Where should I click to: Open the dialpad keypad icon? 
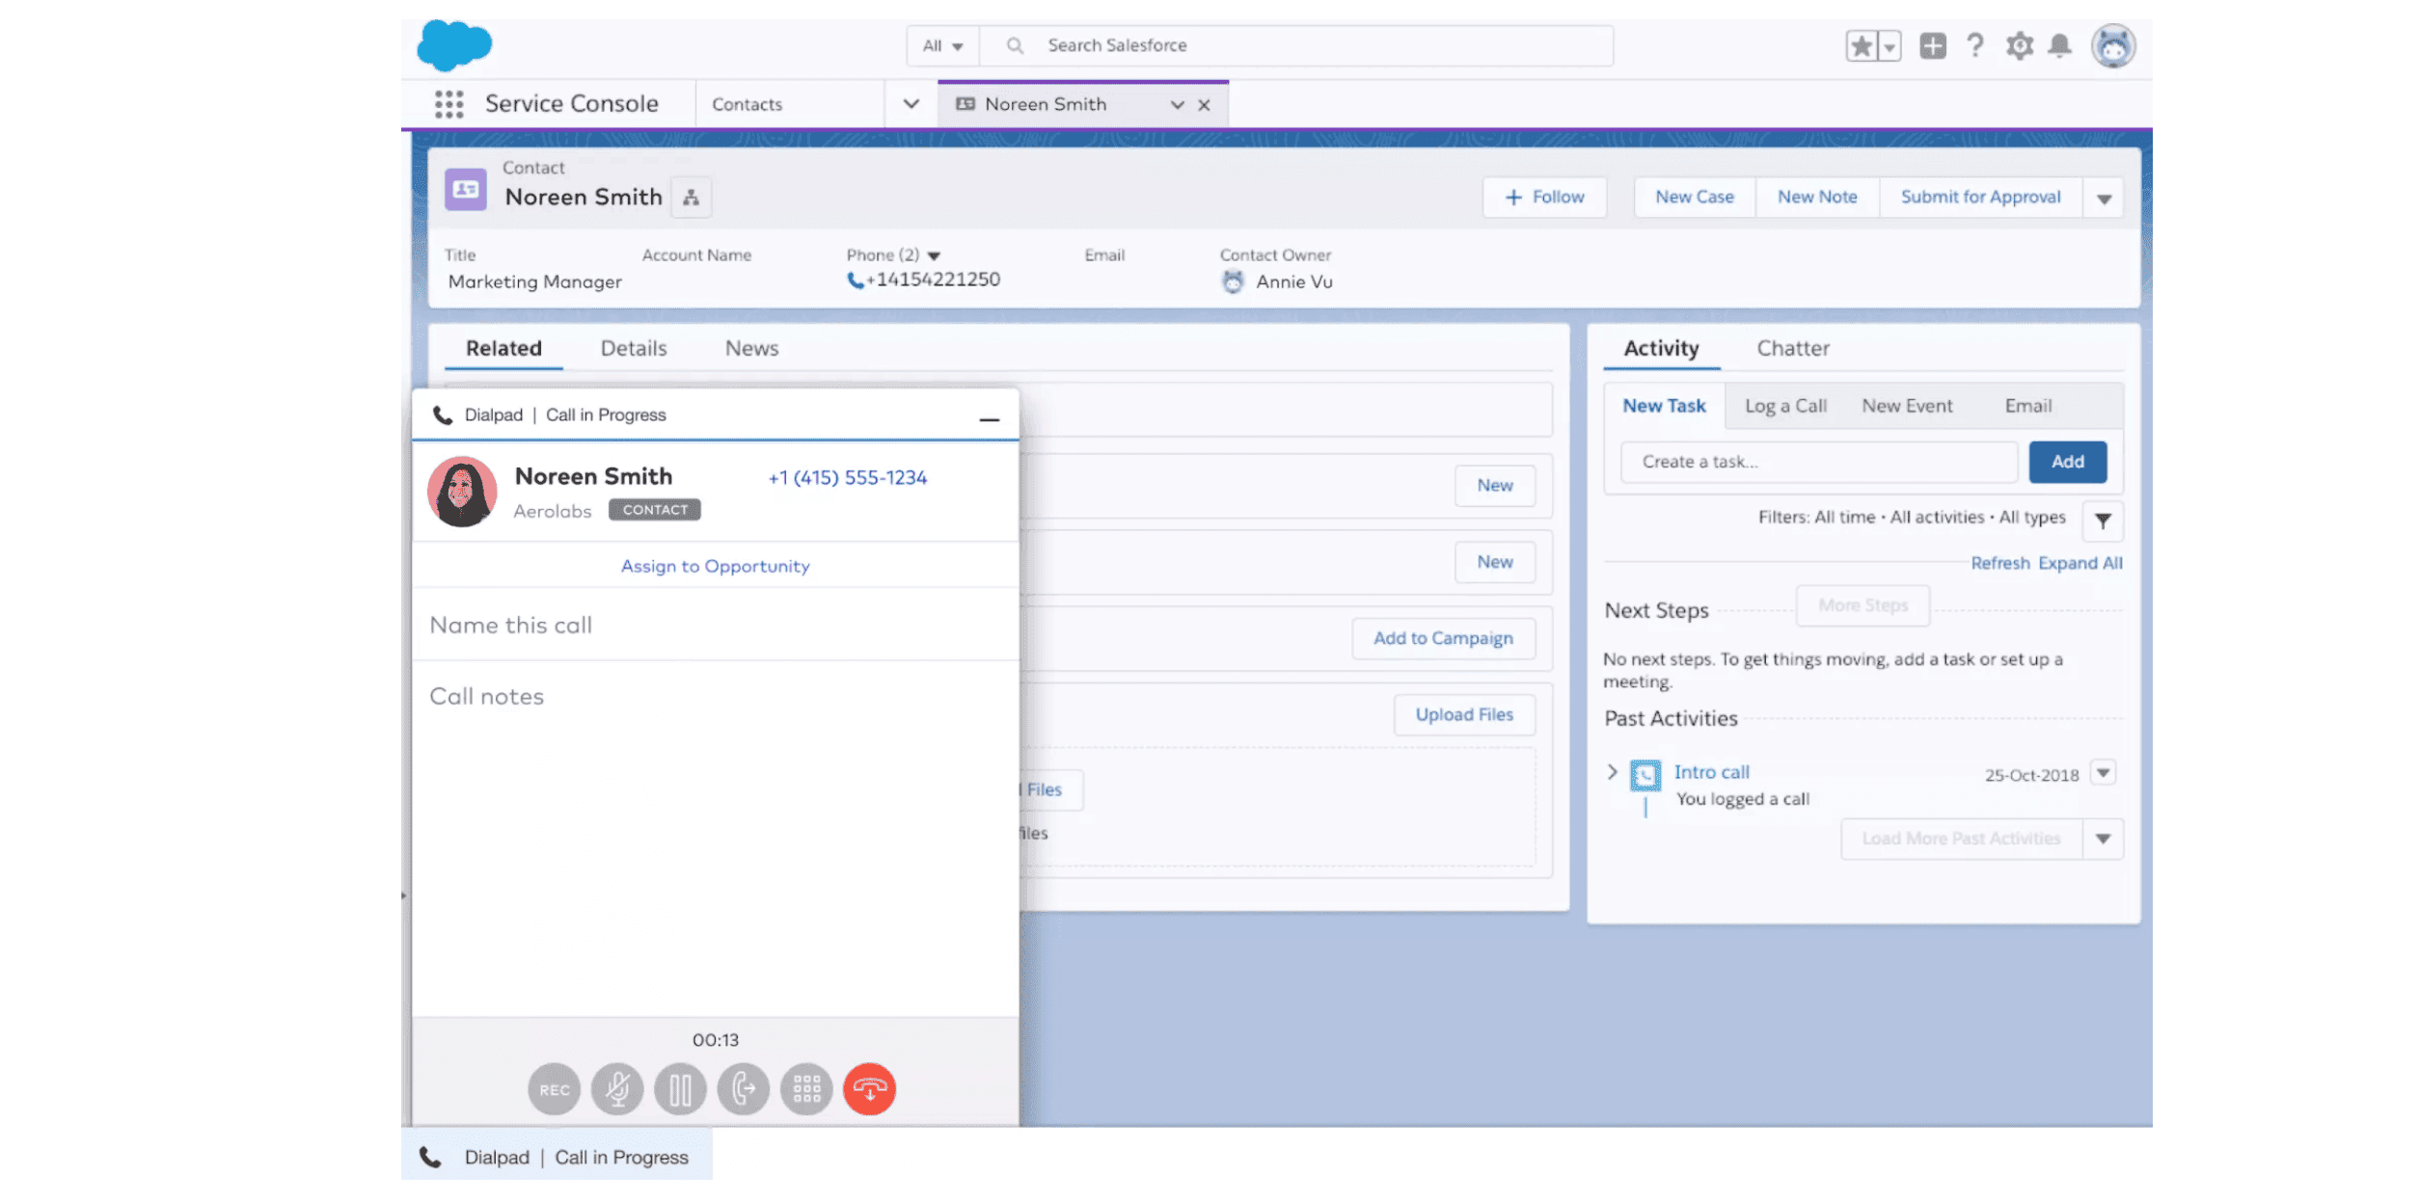[806, 1089]
